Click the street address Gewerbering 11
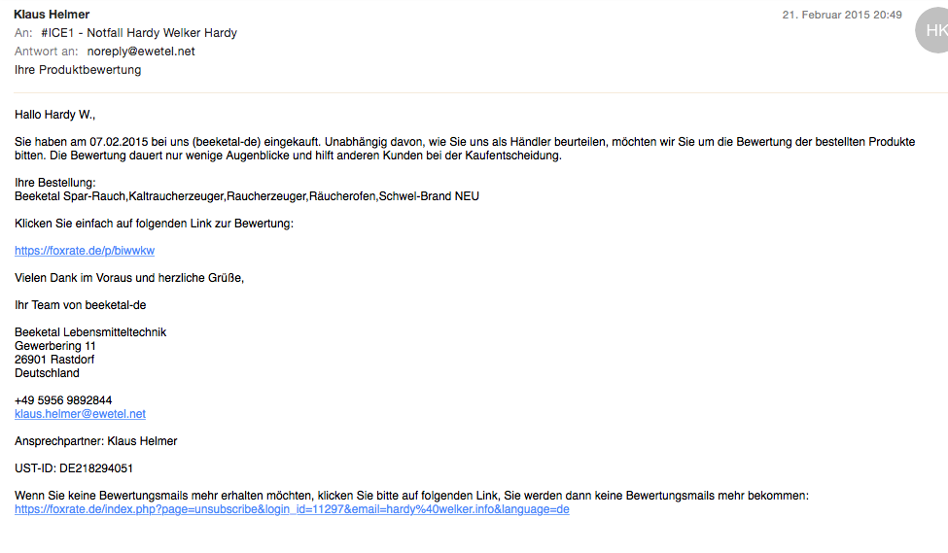Viewport: 948px width, 553px height. click(x=55, y=346)
